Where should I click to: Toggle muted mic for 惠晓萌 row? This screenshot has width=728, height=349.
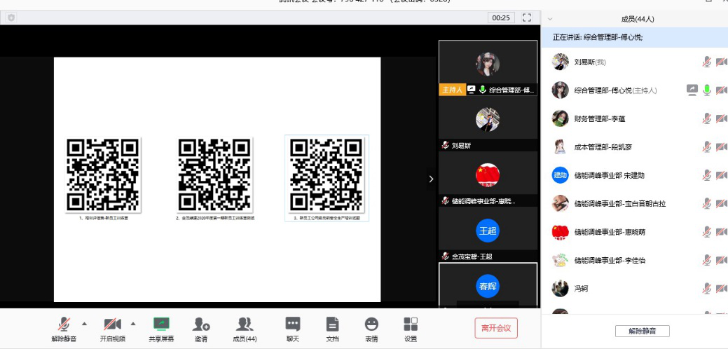(707, 231)
